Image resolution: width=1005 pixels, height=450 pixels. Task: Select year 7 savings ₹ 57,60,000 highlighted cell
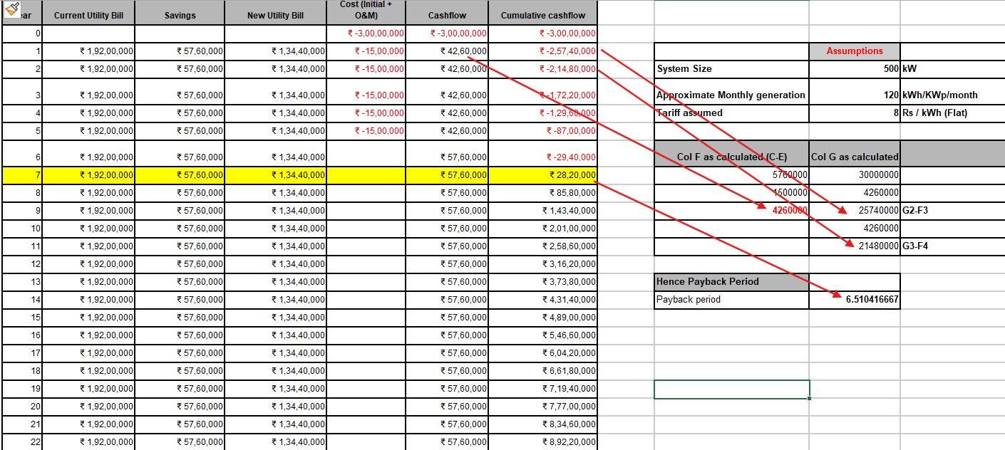coord(180,175)
